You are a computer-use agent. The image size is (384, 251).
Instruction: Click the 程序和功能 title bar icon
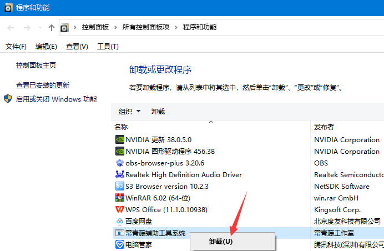tap(8, 8)
